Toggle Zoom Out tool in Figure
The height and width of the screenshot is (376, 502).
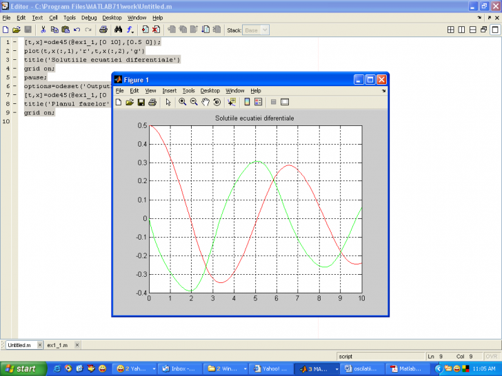point(194,103)
